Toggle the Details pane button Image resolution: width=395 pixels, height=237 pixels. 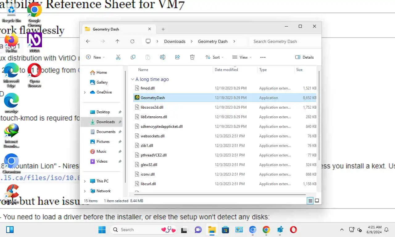[x=305, y=57]
